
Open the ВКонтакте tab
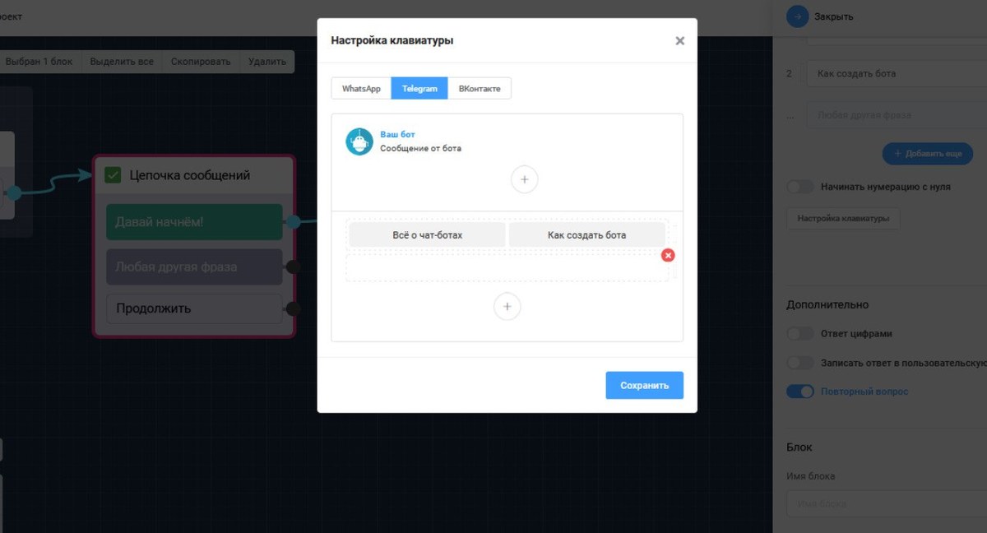(x=480, y=89)
